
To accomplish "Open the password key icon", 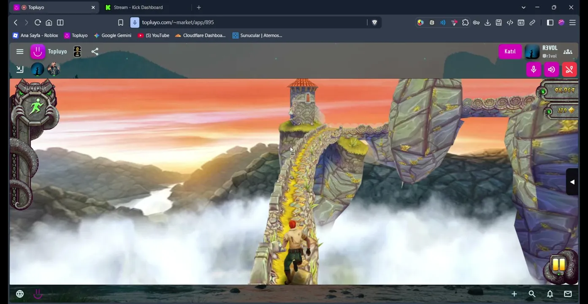I will coord(476,23).
